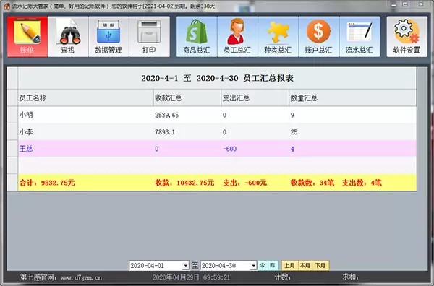Open 账户总汇 account summary
Viewport: 434px width, 286px height.
click(x=318, y=37)
